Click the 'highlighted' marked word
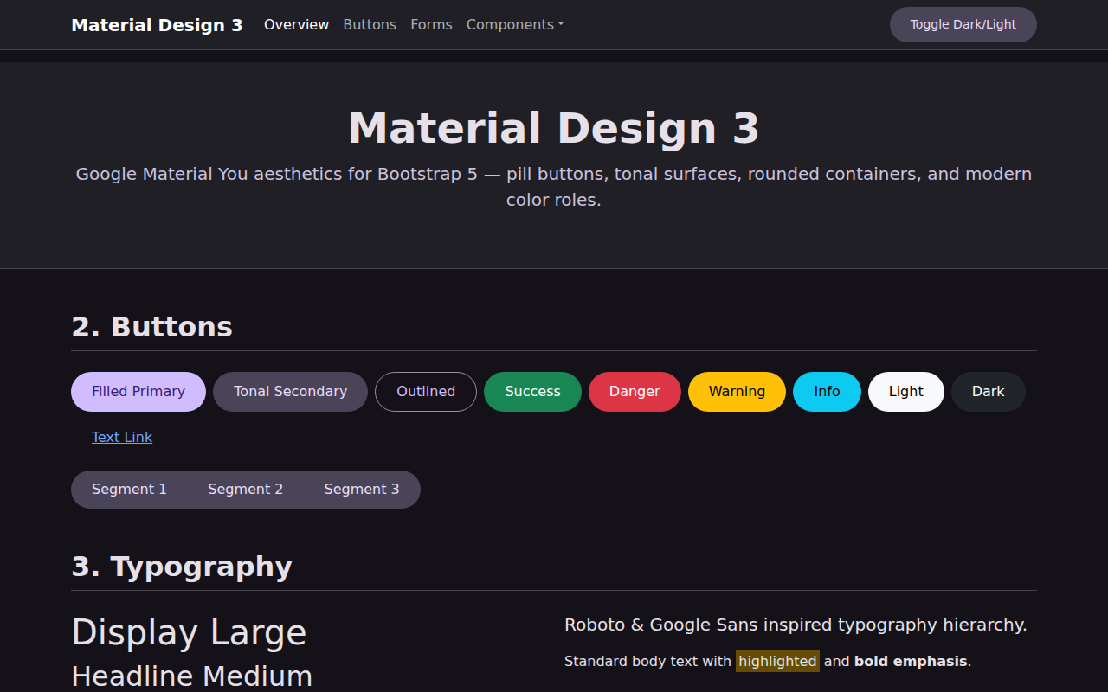The width and height of the screenshot is (1108, 692). click(x=777, y=662)
